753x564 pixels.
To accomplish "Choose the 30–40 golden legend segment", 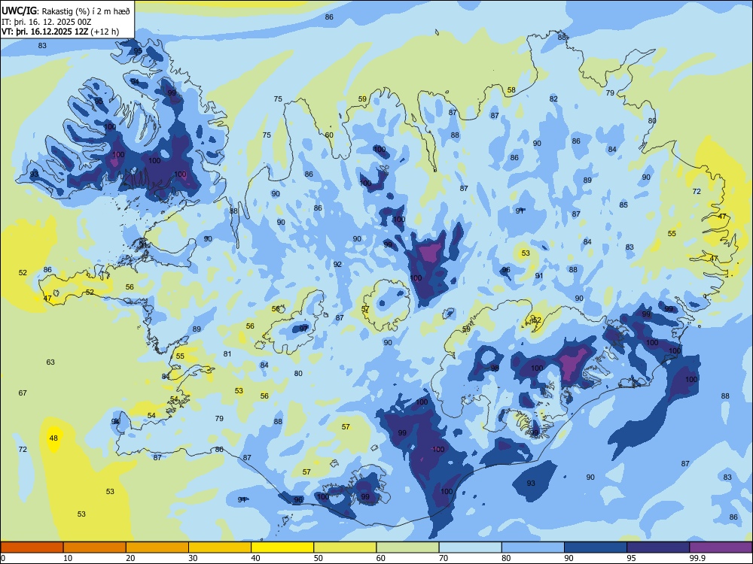I will (220, 547).
